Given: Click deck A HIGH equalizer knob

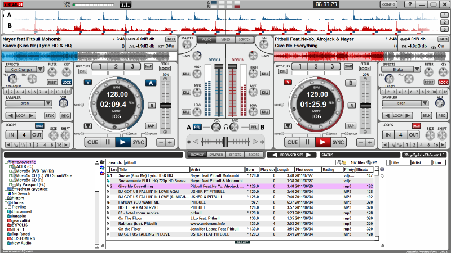Looking at the screenshot, I should 197,74.
